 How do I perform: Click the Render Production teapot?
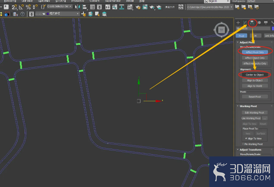tap(152, 7)
